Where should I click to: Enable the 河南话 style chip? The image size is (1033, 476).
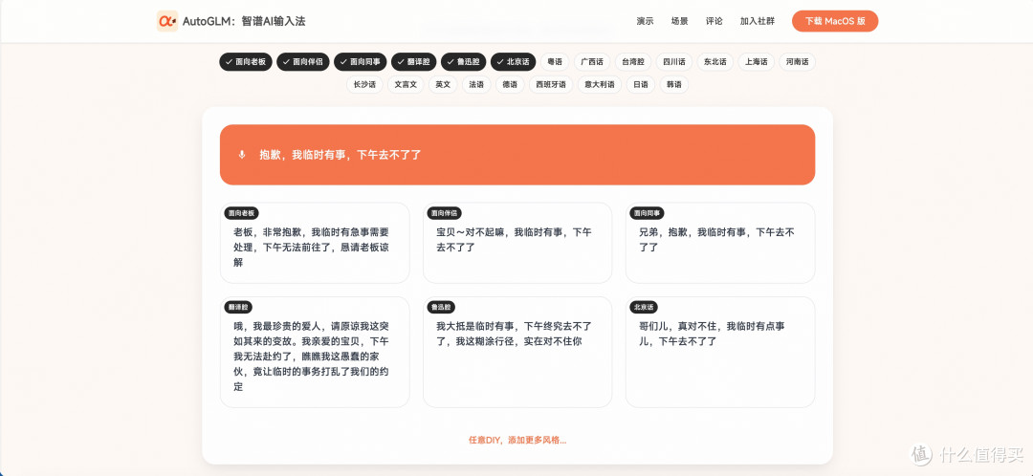[x=797, y=62]
